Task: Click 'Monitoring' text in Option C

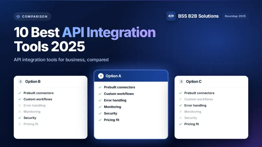Action: 193,112
